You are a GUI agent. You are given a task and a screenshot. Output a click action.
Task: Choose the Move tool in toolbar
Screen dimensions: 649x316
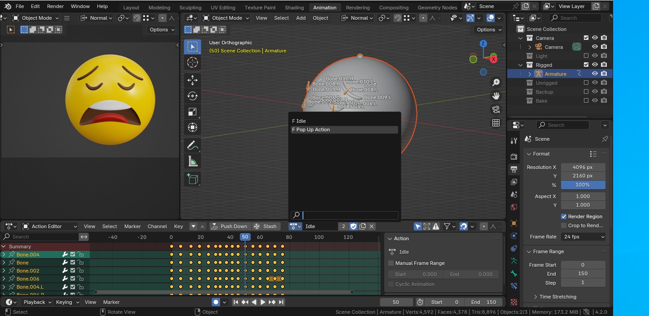(x=193, y=80)
